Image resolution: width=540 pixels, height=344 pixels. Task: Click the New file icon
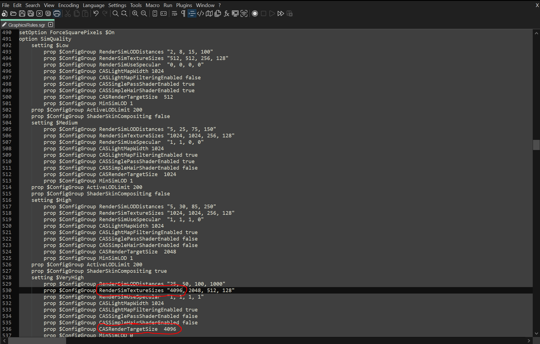(4, 13)
